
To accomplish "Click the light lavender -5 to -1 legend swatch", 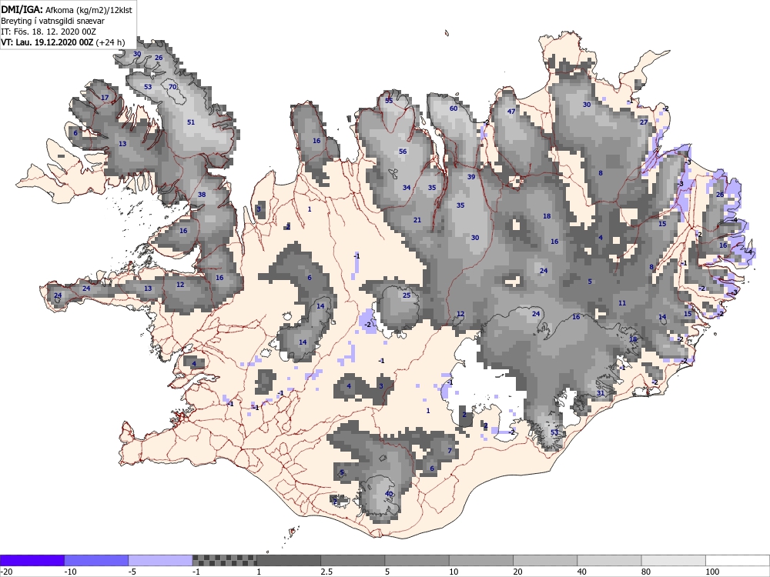I will pyautogui.click(x=161, y=560).
